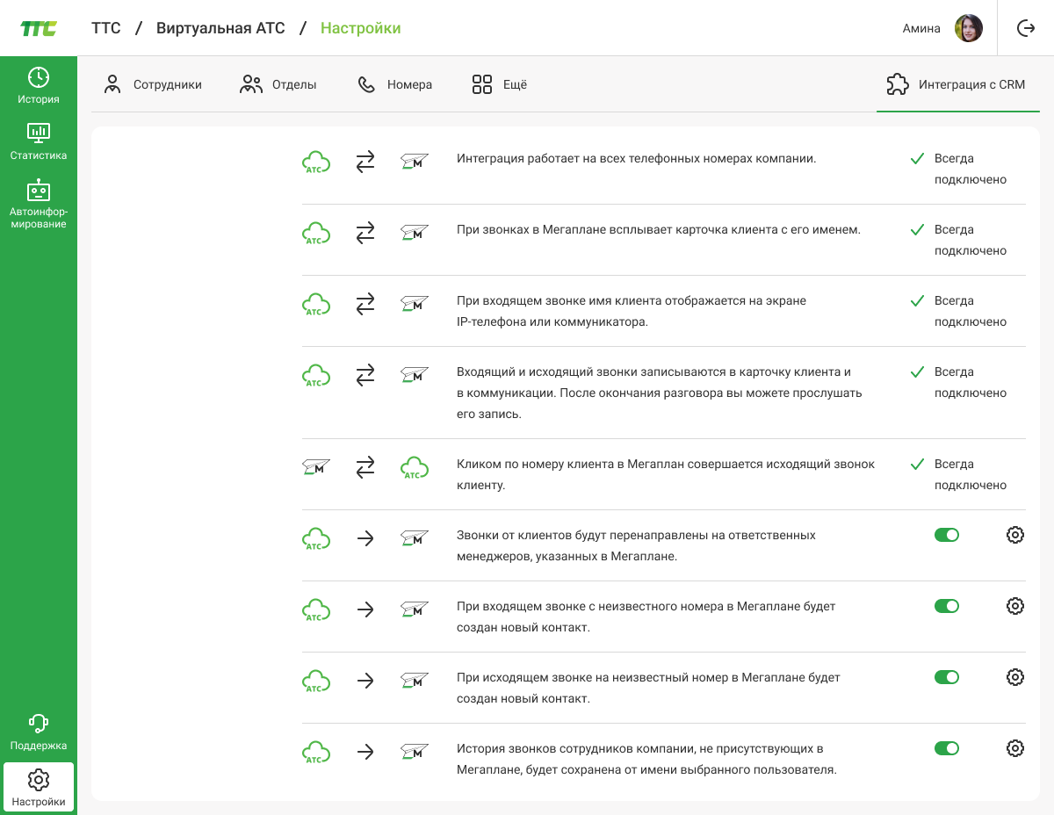Click Megaplan icon in client card popup row
The width and height of the screenshot is (1054, 815).
[415, 233]
